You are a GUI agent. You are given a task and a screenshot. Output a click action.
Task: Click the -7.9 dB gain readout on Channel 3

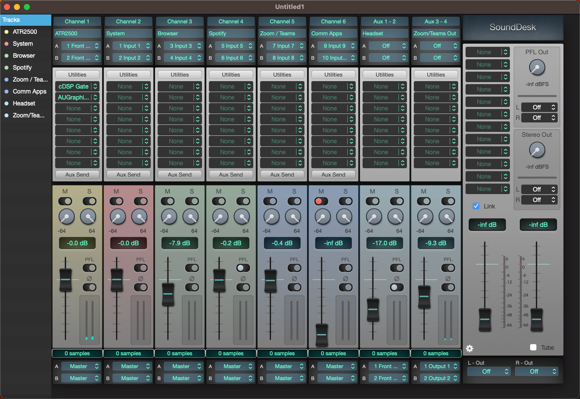coord(180,243)
